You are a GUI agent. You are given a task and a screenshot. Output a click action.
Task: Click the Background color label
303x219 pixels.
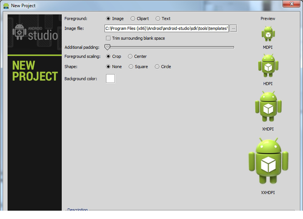(x=81, y=79)
